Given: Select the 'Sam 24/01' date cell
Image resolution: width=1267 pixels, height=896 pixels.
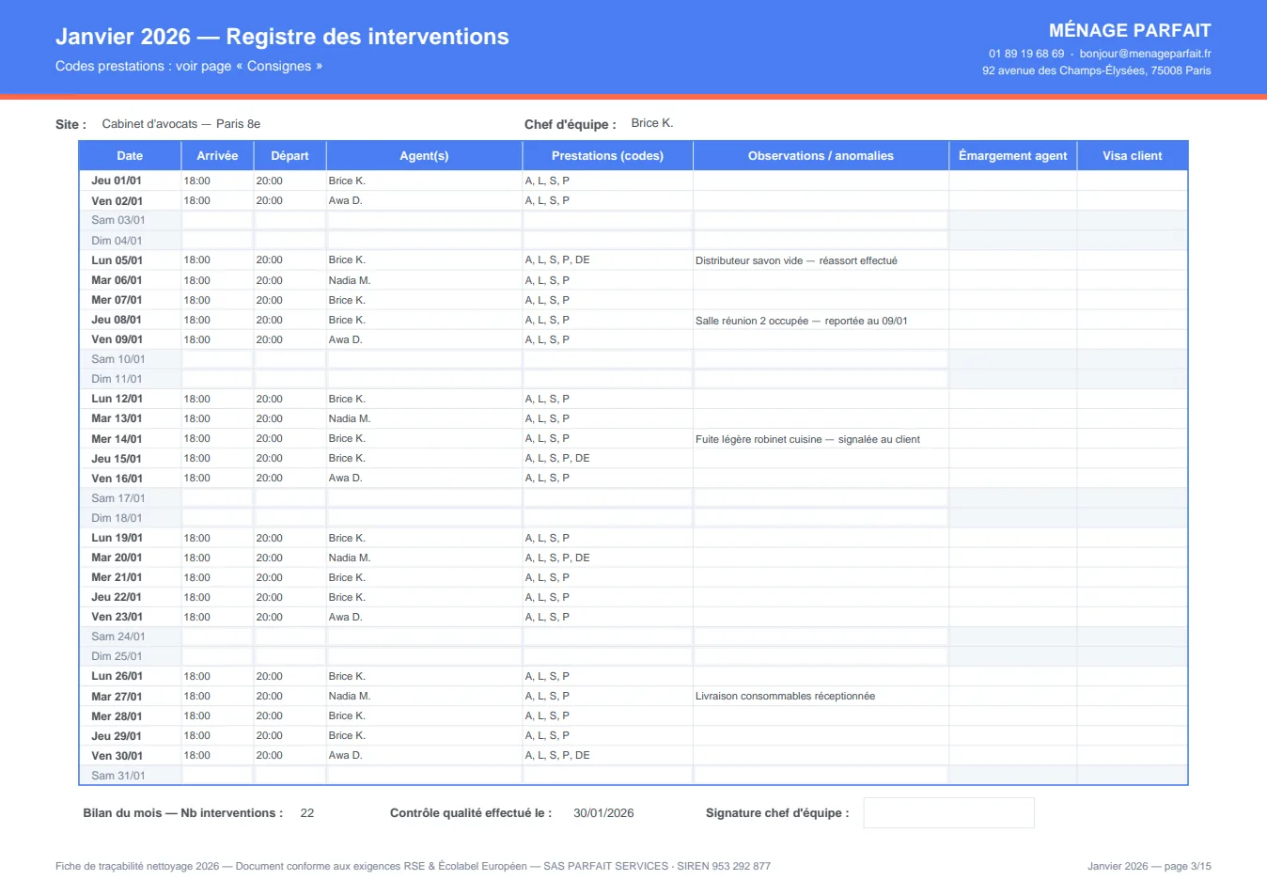Looking at the screenshot, I should click(130, 637).
